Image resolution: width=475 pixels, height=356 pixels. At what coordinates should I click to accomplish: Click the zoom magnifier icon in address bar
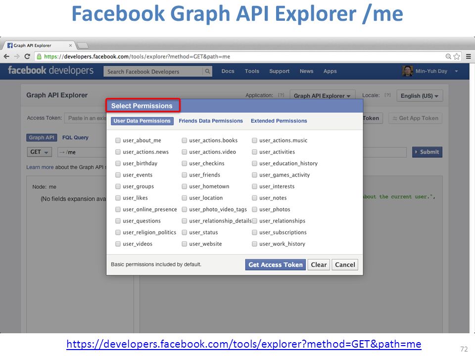448,56
